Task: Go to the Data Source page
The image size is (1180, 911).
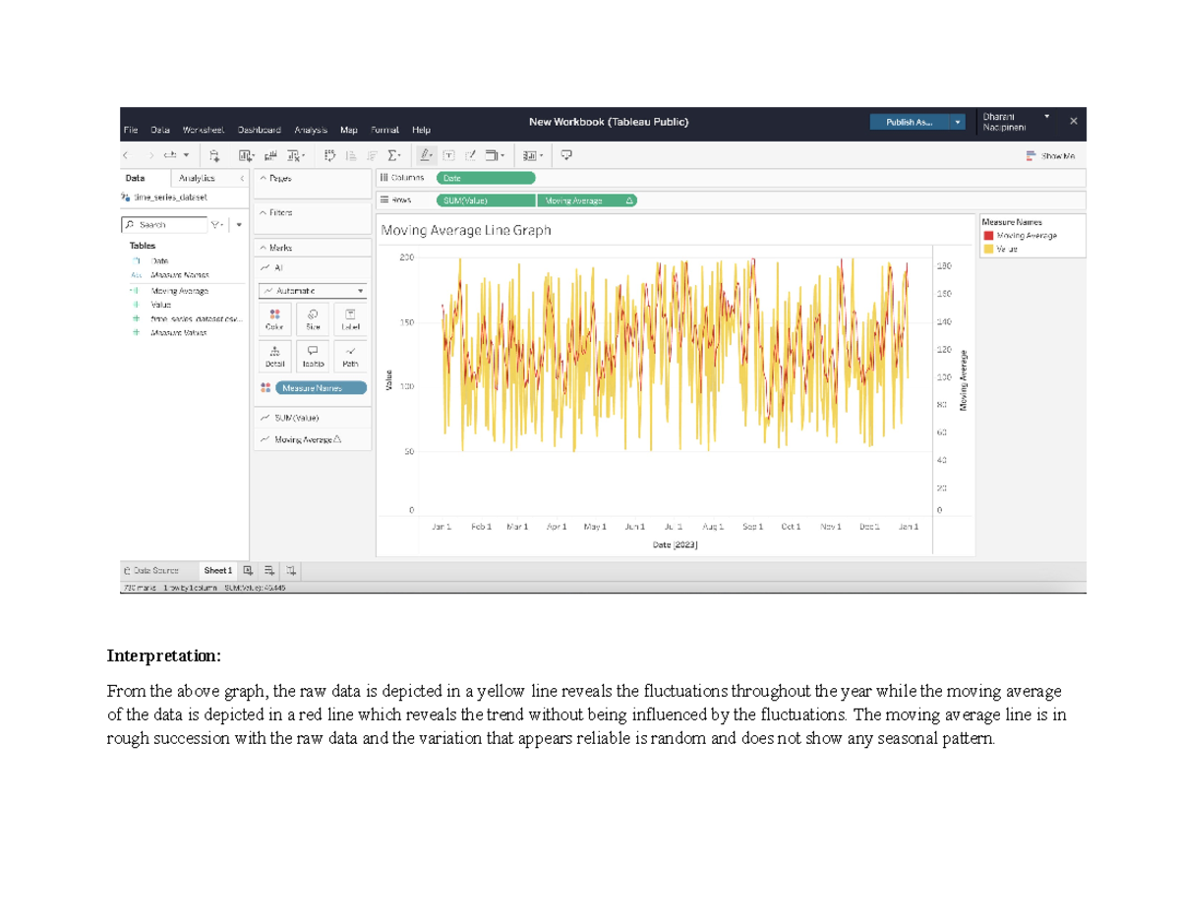Action: (x=153, y=570)
